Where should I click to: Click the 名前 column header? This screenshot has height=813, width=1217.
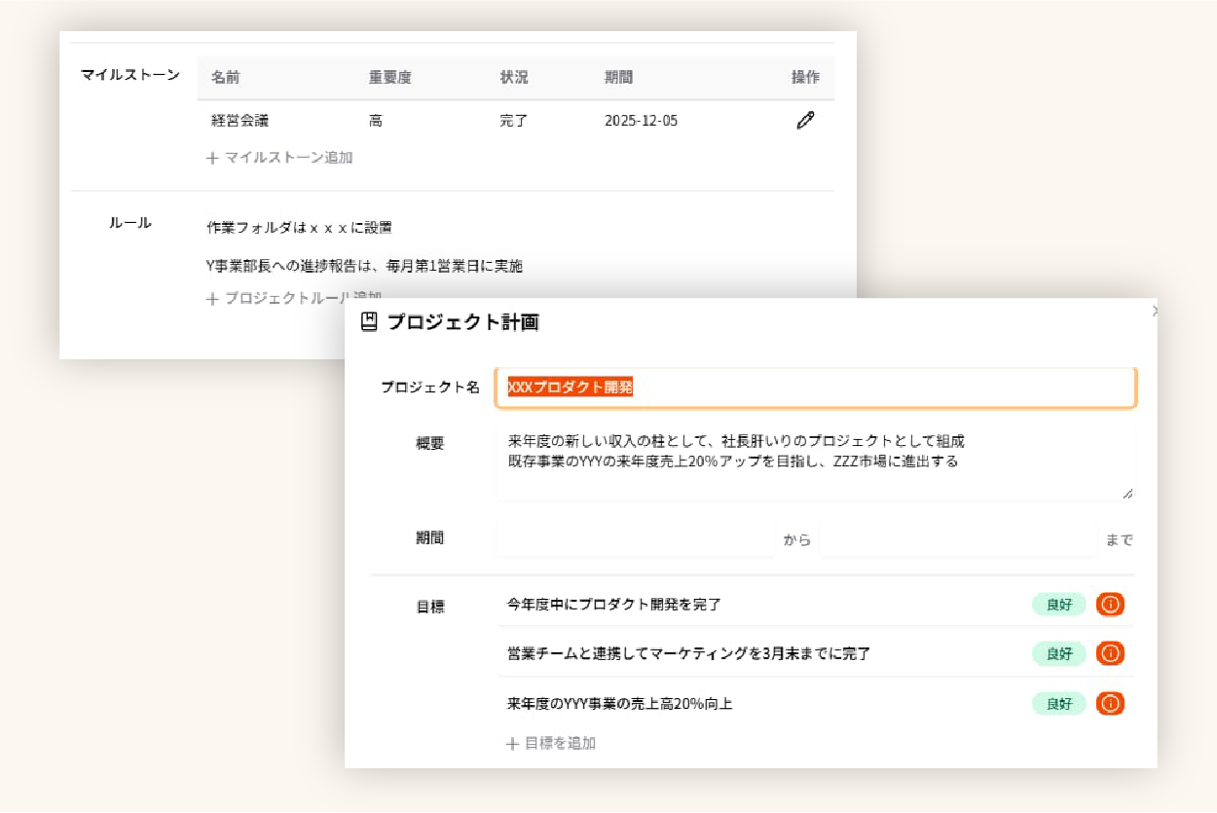point(225,78)
